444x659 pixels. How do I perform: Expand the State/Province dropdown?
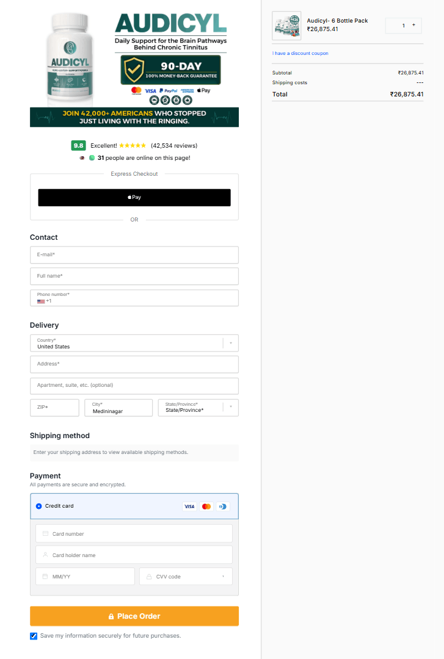(198, 408)
